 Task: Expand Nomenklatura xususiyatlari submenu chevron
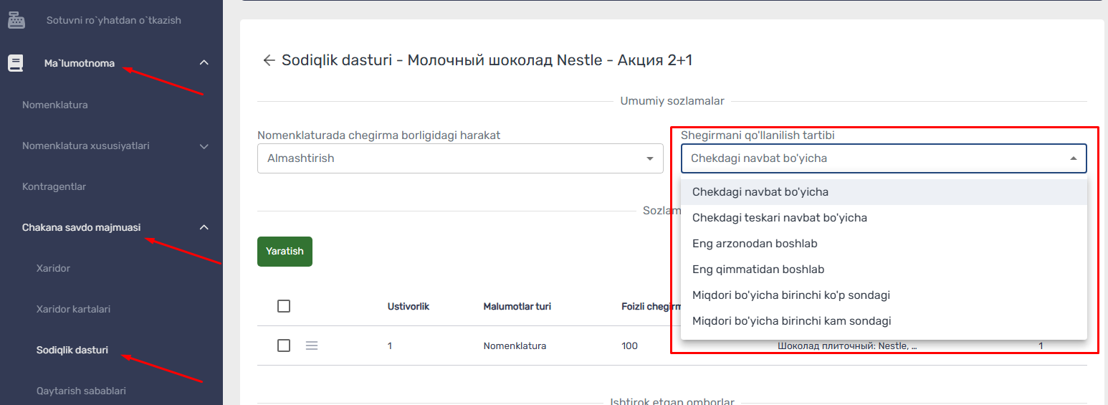click(x=204, y=146)
